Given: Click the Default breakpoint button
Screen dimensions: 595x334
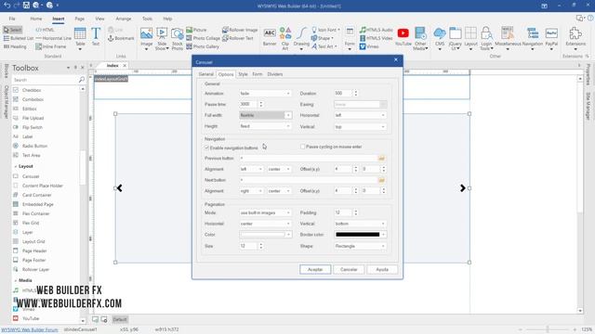Looking at the screenshot, I should 120,319.
